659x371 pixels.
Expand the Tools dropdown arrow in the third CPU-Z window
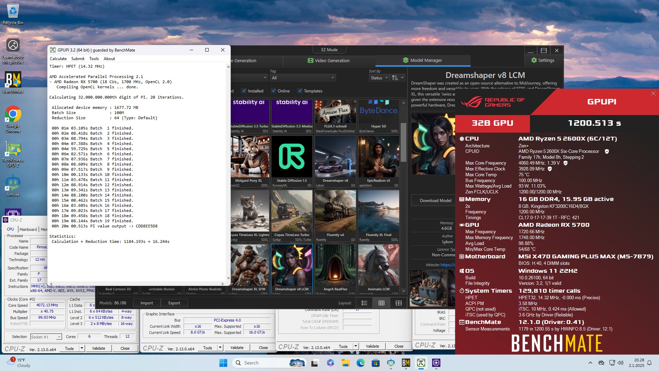[356, 346]
